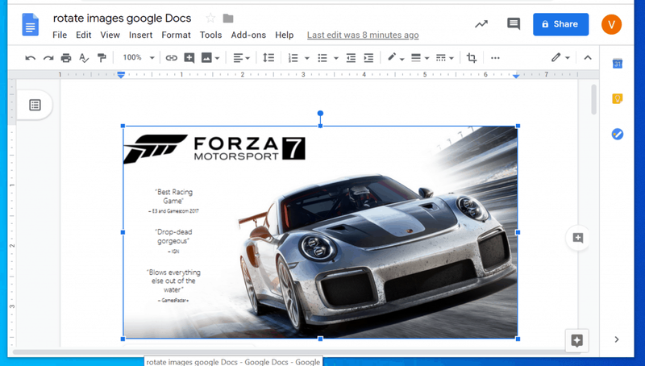Collapse the side panel with the arrow
The height and width of the screenshot is (366, 645).
617,339
